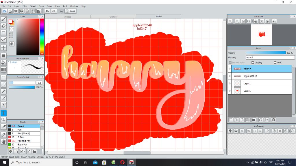Hide the hd247 layer visibility dot

(x=230, y=69)
